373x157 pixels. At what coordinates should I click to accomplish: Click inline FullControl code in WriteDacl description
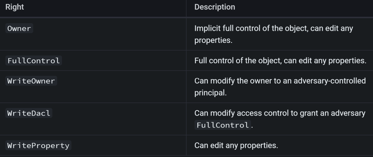[222, 125]
